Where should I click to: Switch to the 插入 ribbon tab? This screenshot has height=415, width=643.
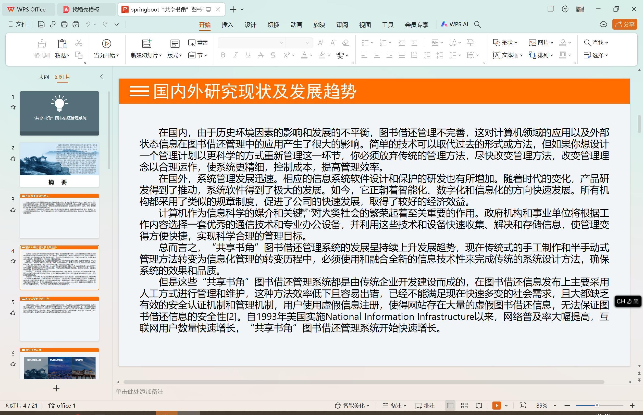[227, 25]
